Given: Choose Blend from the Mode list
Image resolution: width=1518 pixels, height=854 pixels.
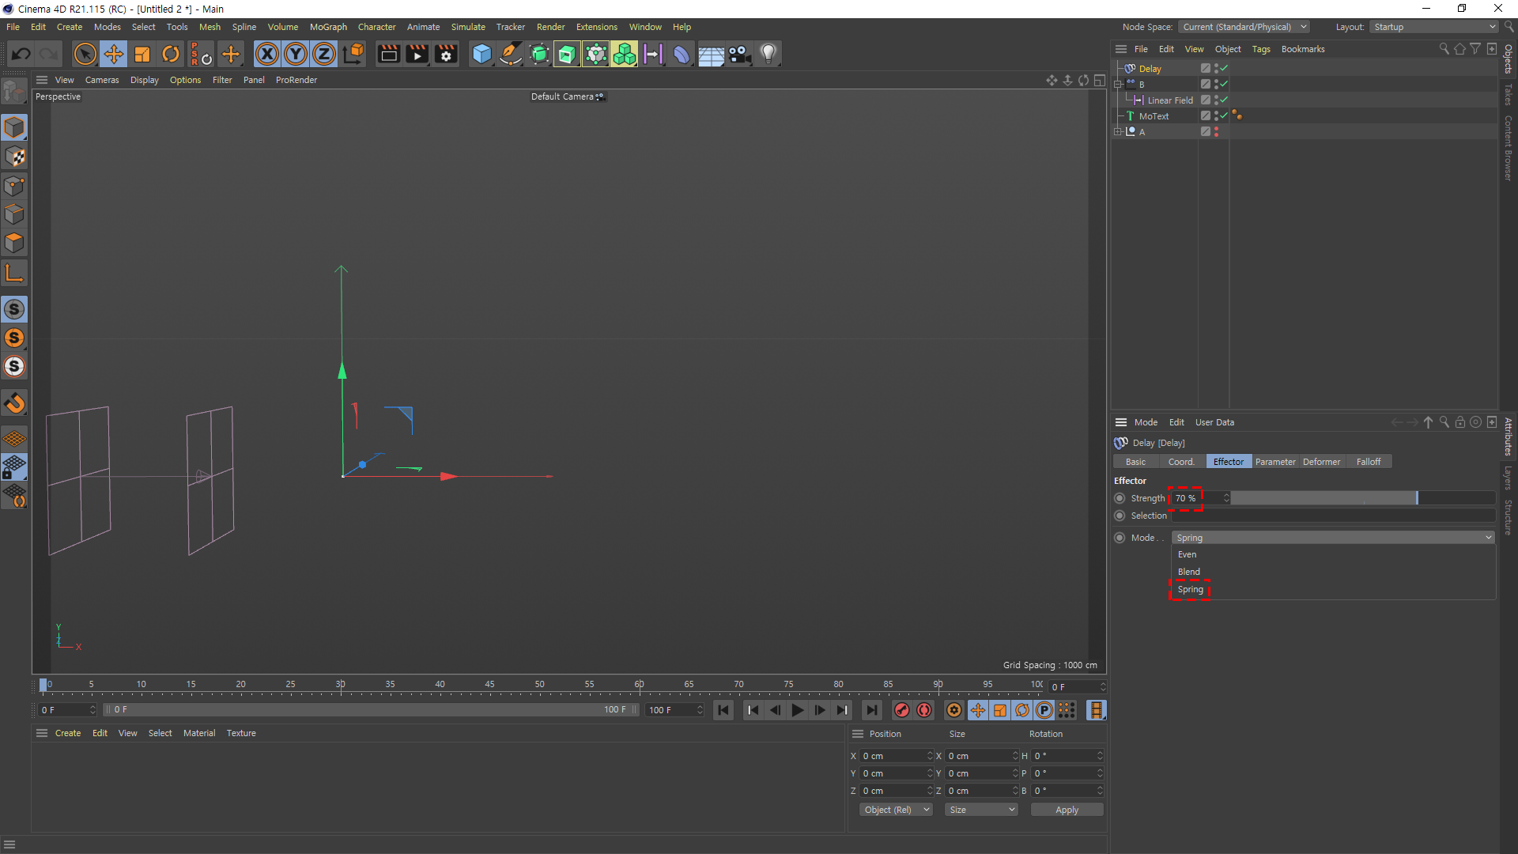Looking at the screenshot, I should [1188, 572].
